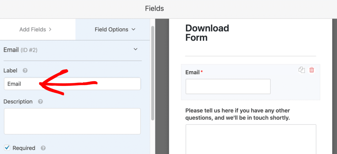Click the Label text input containing Email
Screen dimensions: 337x154
click(72, 84)
